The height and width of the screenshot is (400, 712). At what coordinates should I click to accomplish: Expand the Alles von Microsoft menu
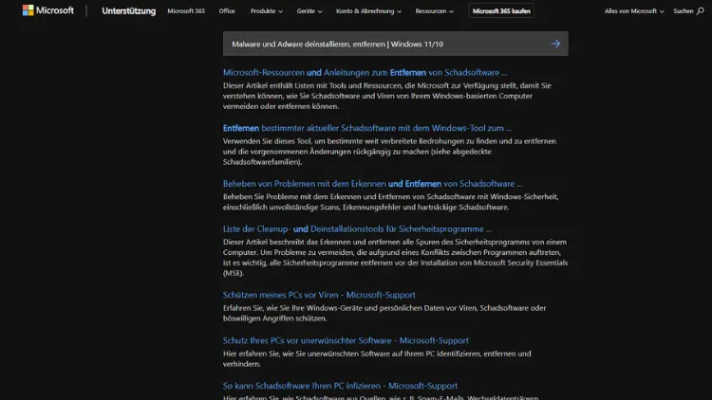pyautogui.click(x=634, y=10)
